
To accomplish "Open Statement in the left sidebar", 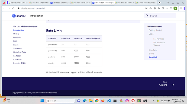I will click(x=18, y=49).
